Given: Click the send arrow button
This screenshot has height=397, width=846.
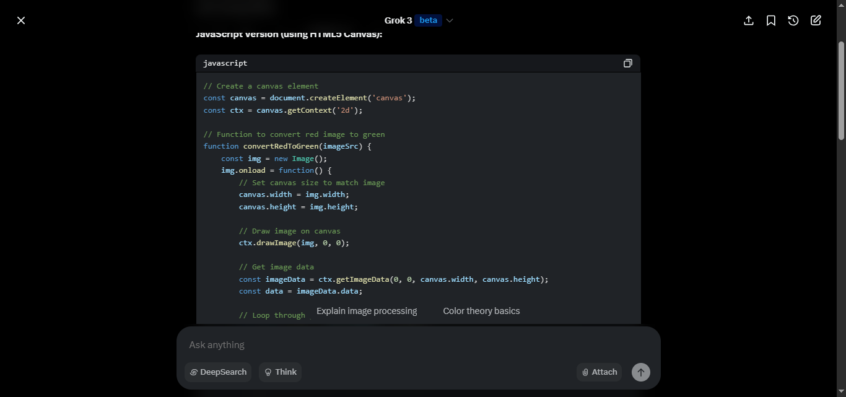Looking at the screenshot, I should click(641, 372).
